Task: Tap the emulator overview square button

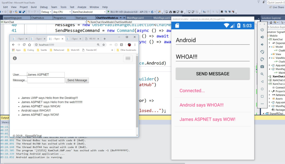Action: point(262,96)
